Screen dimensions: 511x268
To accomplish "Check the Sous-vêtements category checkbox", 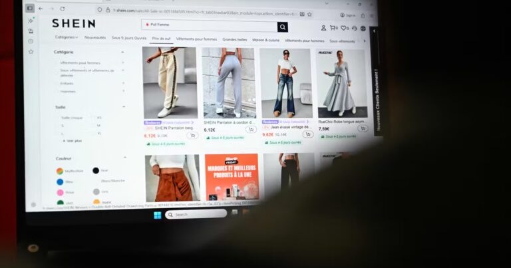I will [x=57, y=72].
